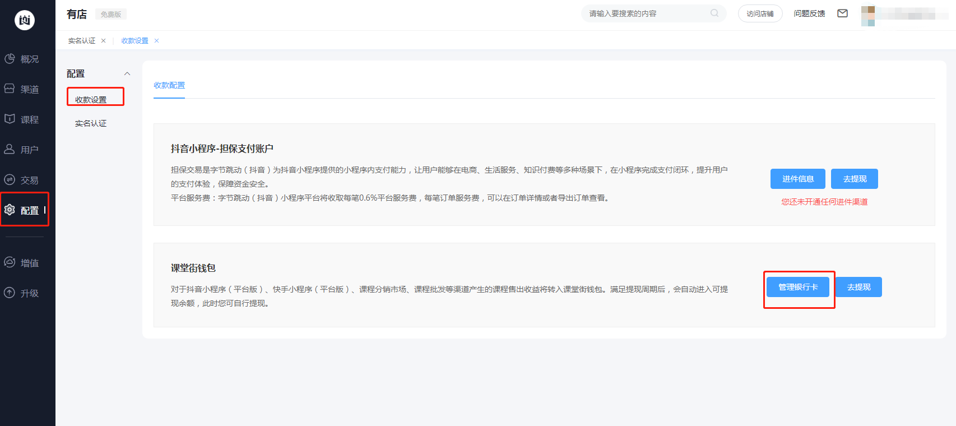Click the 免费版 badge

[111, 15]
